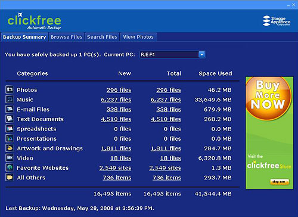Click the Artwork and Drawings label
The height and width of the screenshot is (217, 298).
[x=49, y=148]
